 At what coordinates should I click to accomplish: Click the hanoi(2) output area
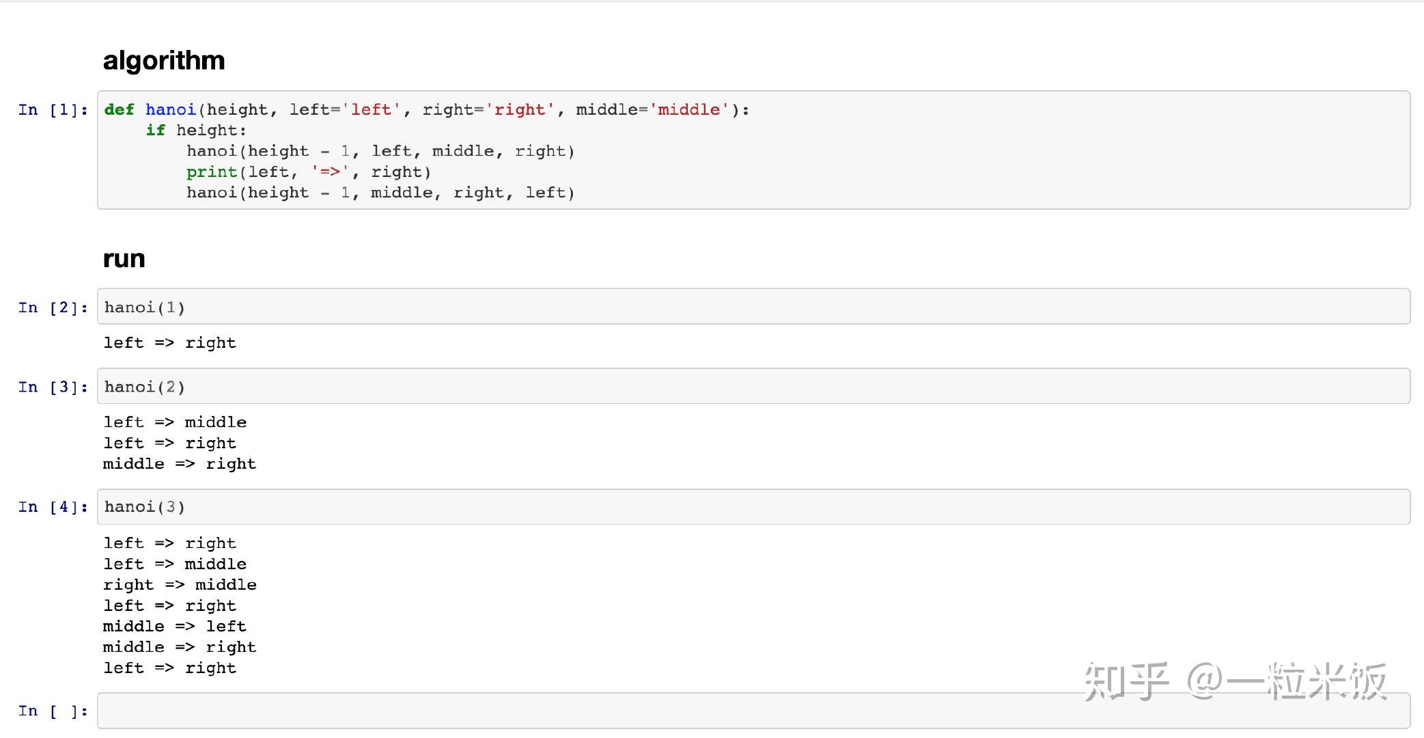(x=179, y=443)
